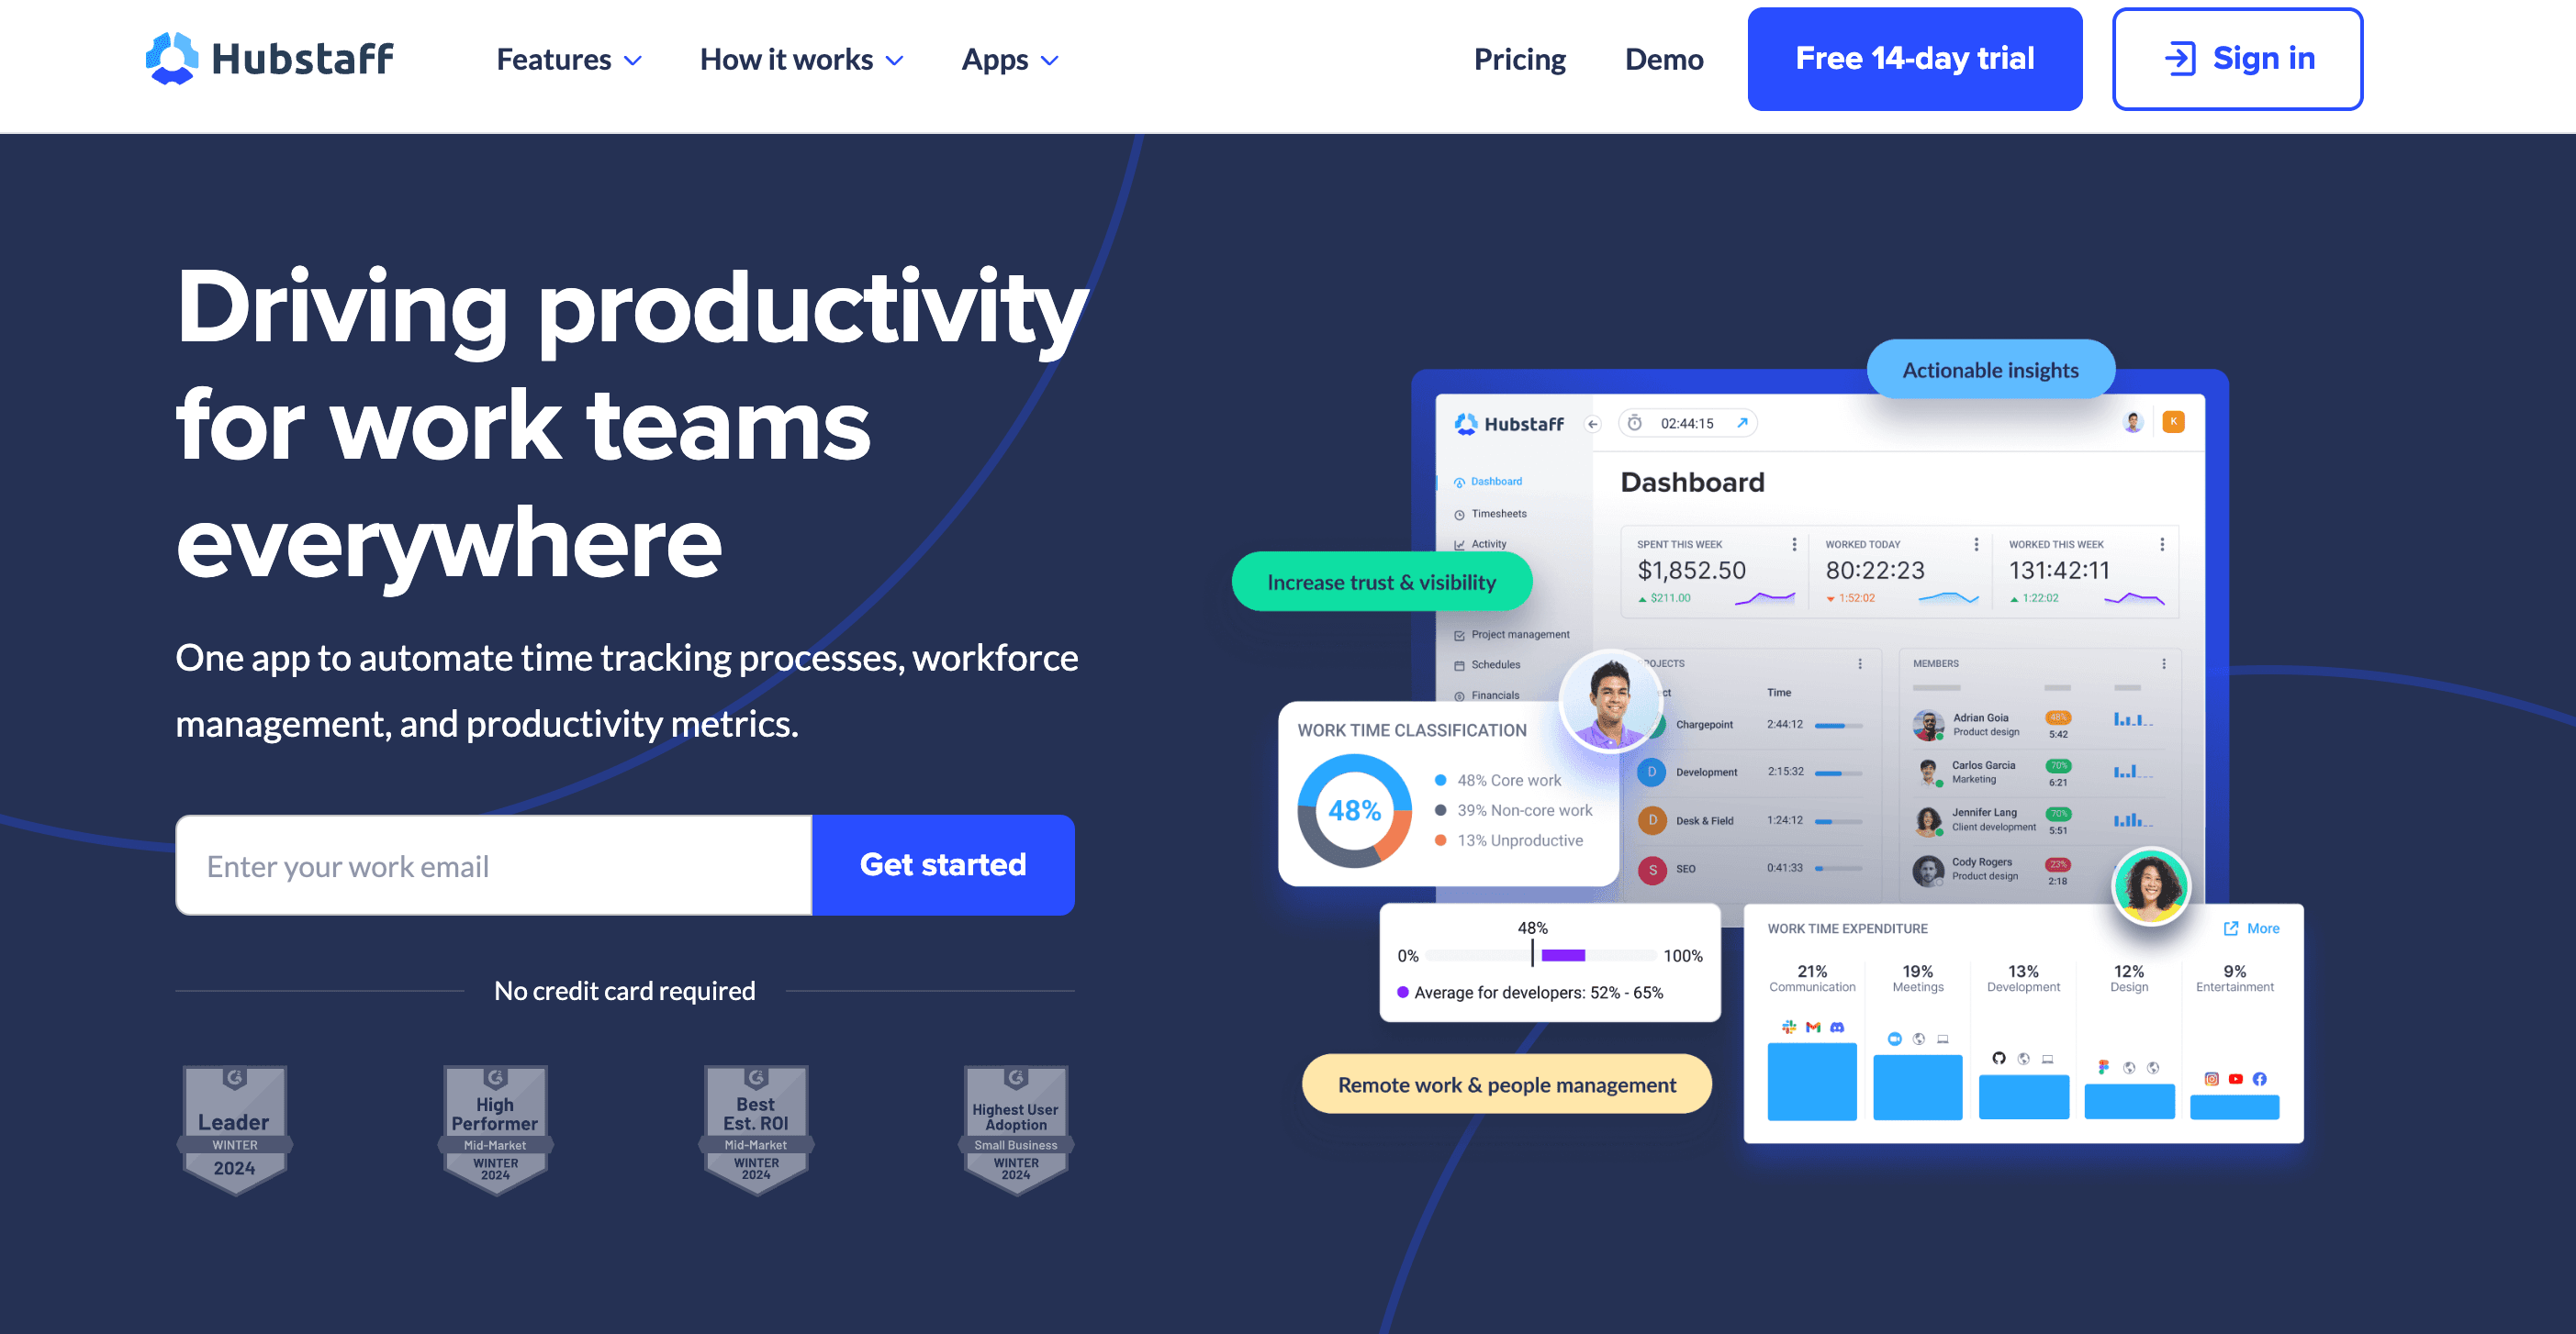Expand the How it works dropdown
The height and width of the screenshot is (1334, 2576).
[x=799, y=56]
